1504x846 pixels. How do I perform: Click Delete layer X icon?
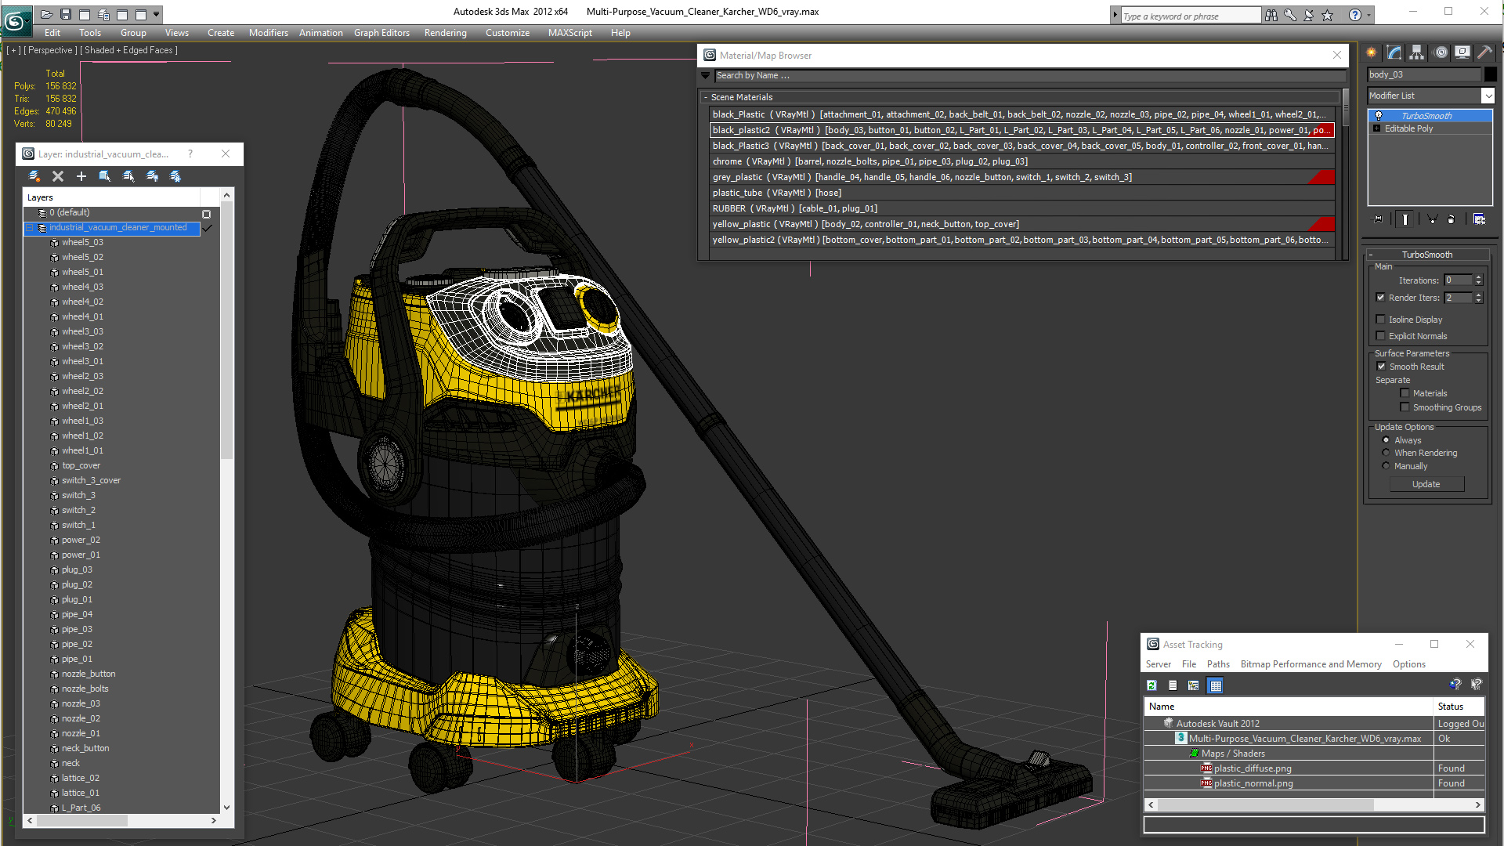point(58,176)
